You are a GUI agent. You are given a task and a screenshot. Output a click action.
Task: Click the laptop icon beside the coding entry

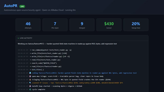(x=30, y=73)
